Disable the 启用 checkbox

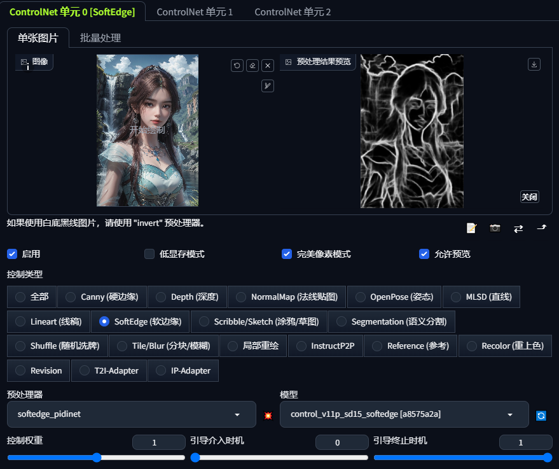11,254
